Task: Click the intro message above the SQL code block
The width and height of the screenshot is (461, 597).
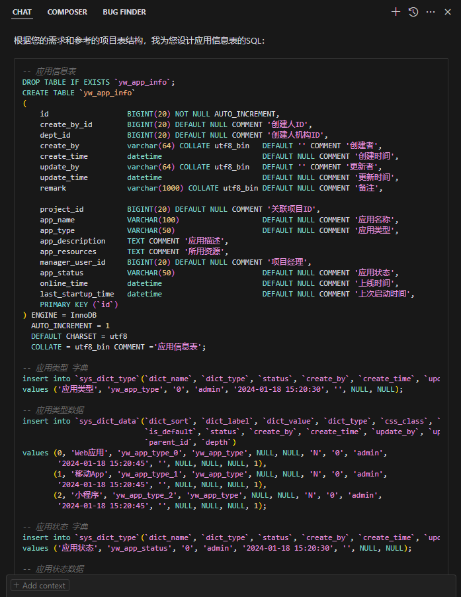Action: tap(139, 41)
